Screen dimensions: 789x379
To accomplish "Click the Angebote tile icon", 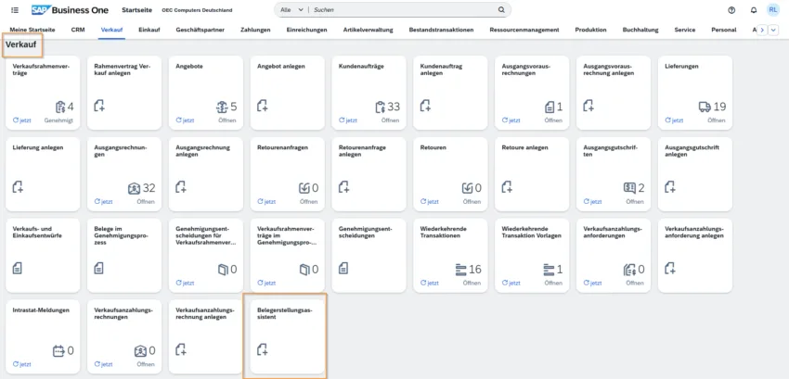I will pos(222,107).
